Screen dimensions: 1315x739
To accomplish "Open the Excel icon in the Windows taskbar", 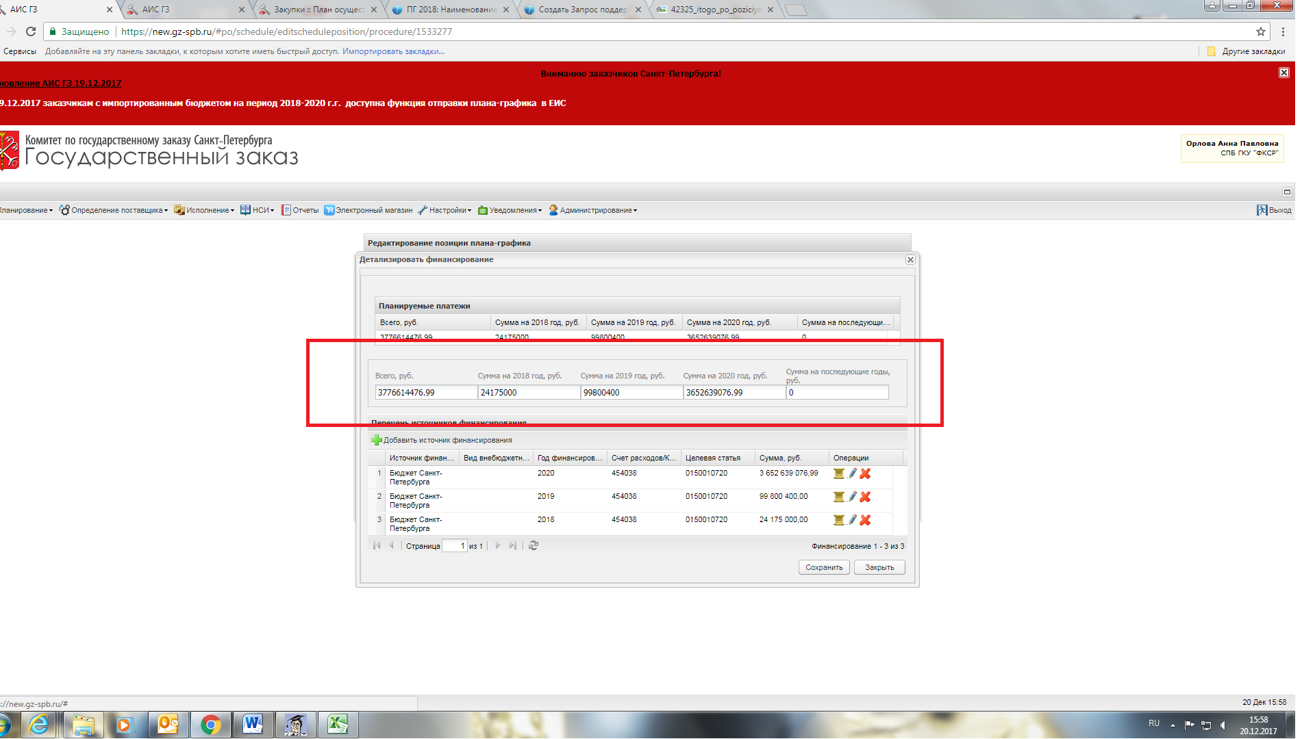I will [x=338, y=724].
